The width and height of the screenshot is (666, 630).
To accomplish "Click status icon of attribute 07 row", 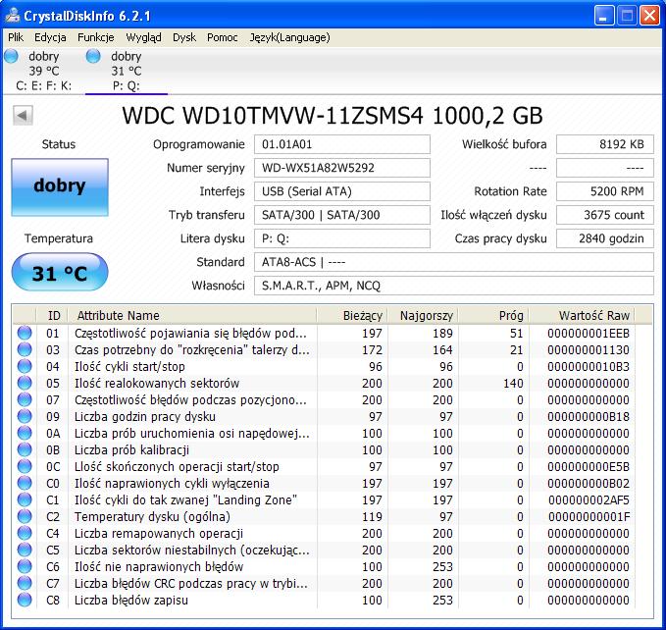I will pos(25,399).
